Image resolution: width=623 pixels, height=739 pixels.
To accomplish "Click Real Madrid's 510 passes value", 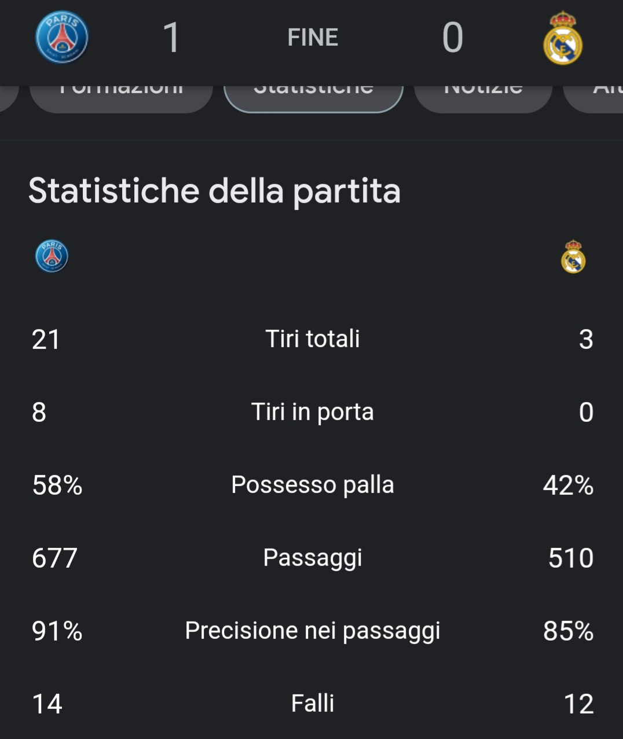I will (x=570, y=558).
